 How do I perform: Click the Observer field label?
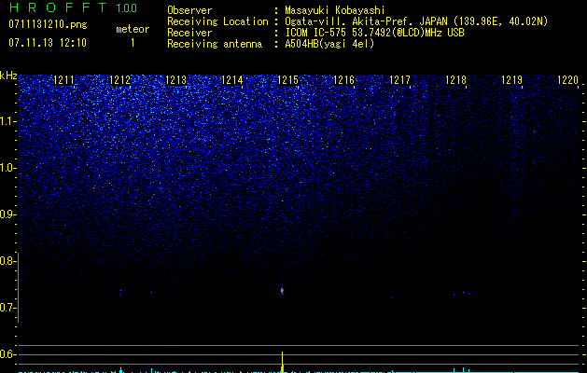(189, 10)
